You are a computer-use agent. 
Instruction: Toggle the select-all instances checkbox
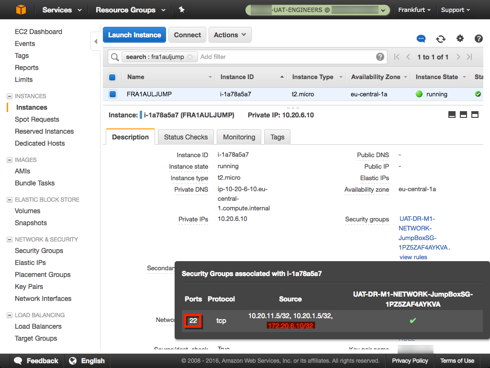pyautogui.click(x=112, y=77)
